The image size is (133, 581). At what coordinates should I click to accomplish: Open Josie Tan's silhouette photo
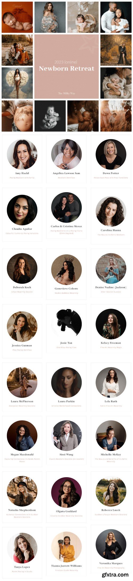coord(66,324)
